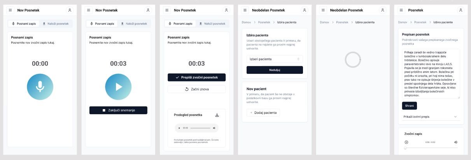Click the Dodaj pacienta button
The height and width of the screenshot is (160, 471).
pyautogui.click(x=263, y=113)
